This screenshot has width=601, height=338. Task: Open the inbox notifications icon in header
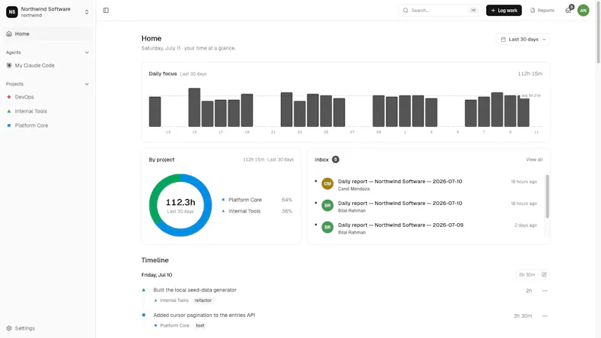point(569,11)
